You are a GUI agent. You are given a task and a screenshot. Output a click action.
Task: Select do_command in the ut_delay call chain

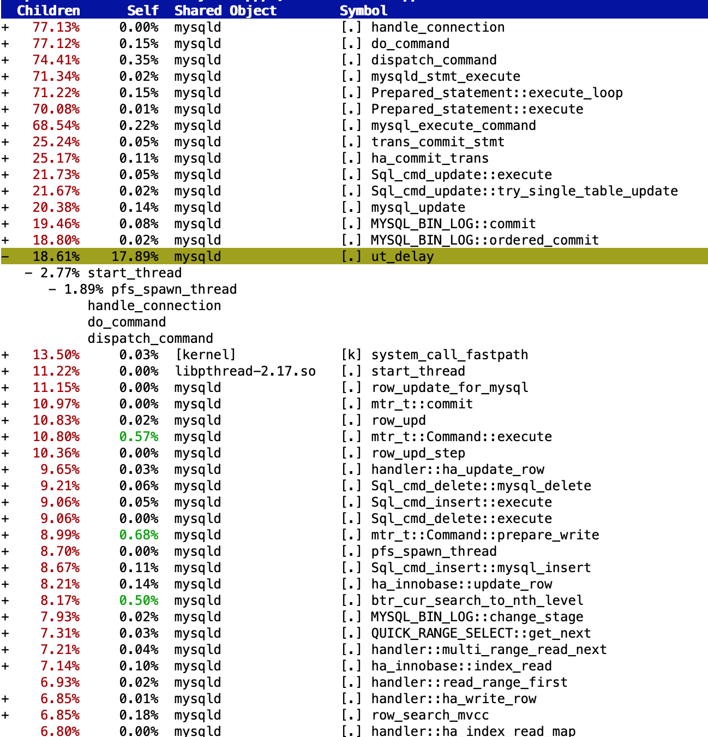click(127, 322)
